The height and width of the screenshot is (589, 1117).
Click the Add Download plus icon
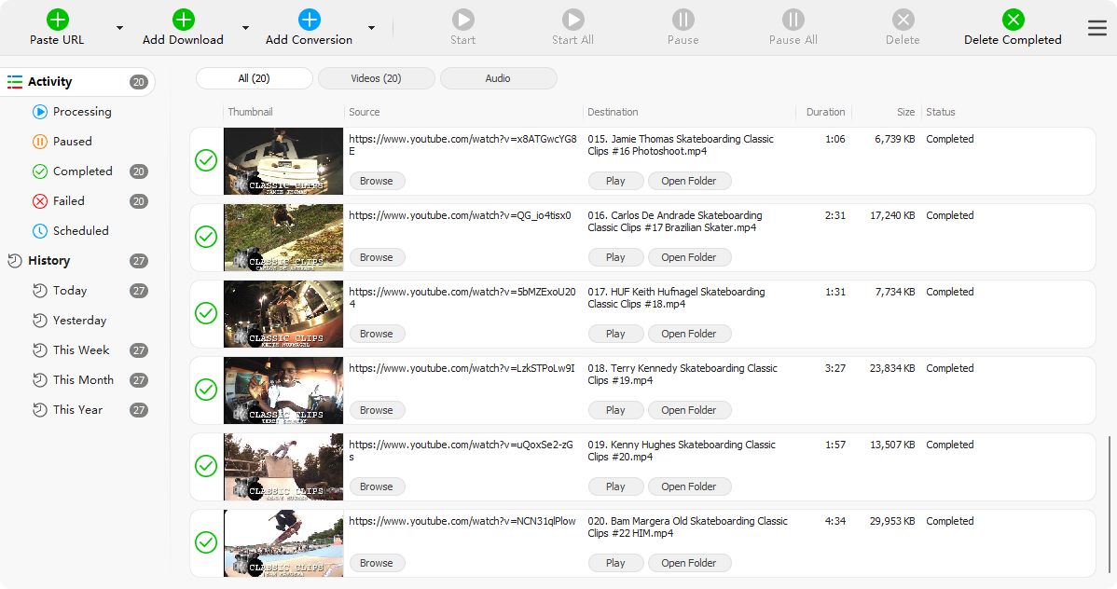(x=183, y=20)
